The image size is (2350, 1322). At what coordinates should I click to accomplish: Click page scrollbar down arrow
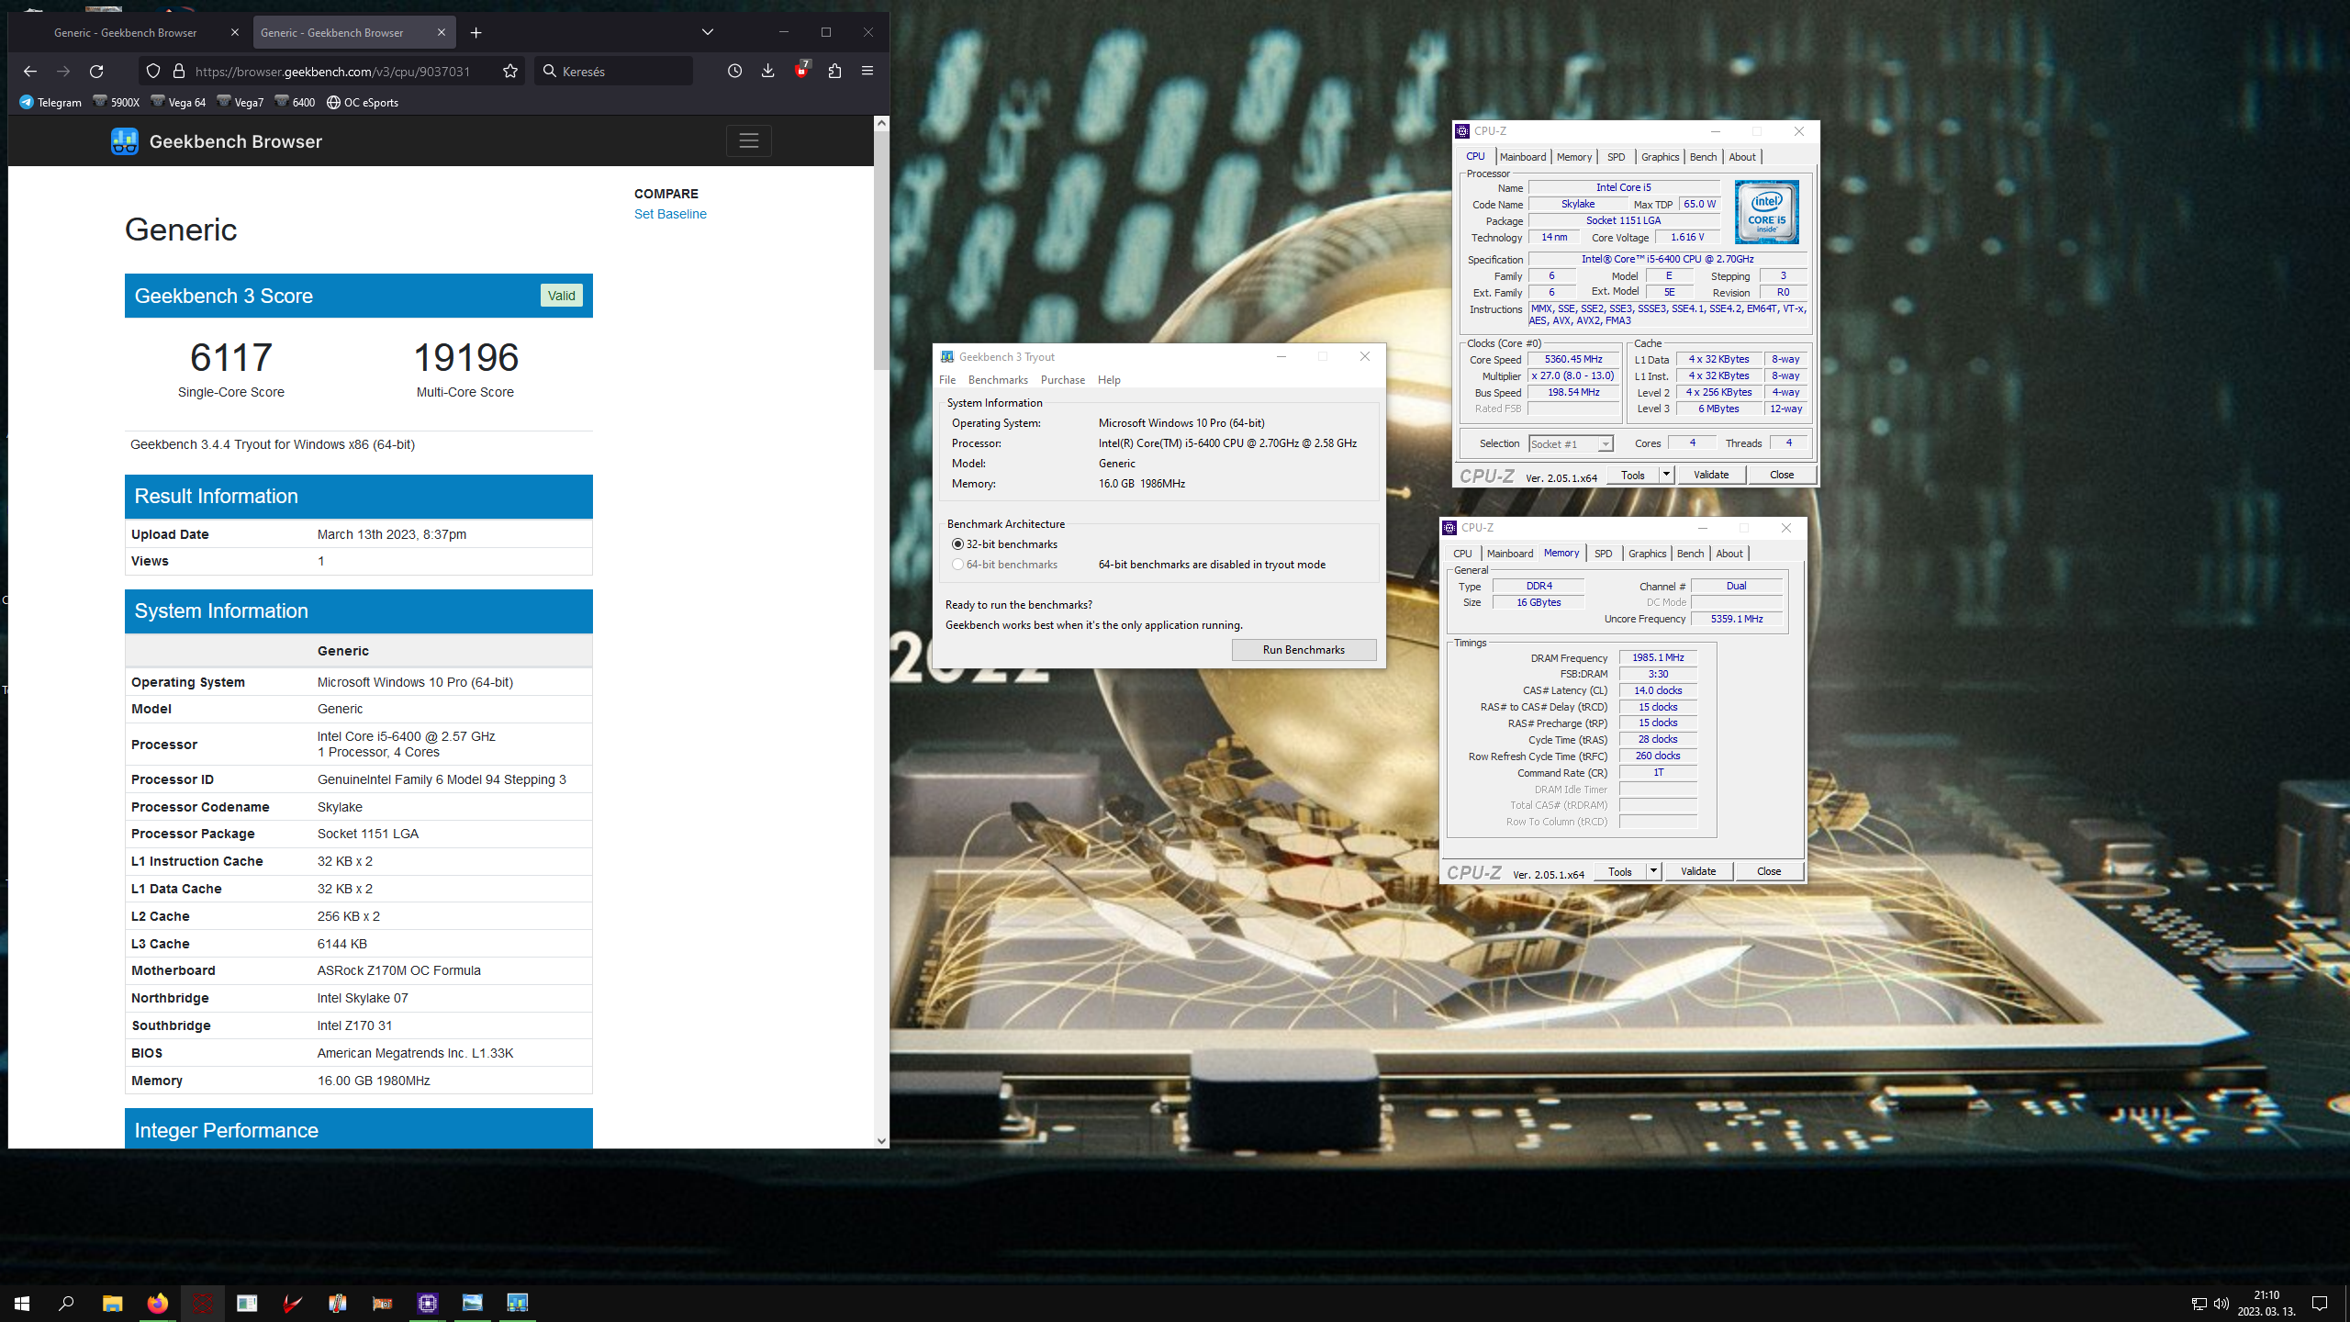[881, 1141]
